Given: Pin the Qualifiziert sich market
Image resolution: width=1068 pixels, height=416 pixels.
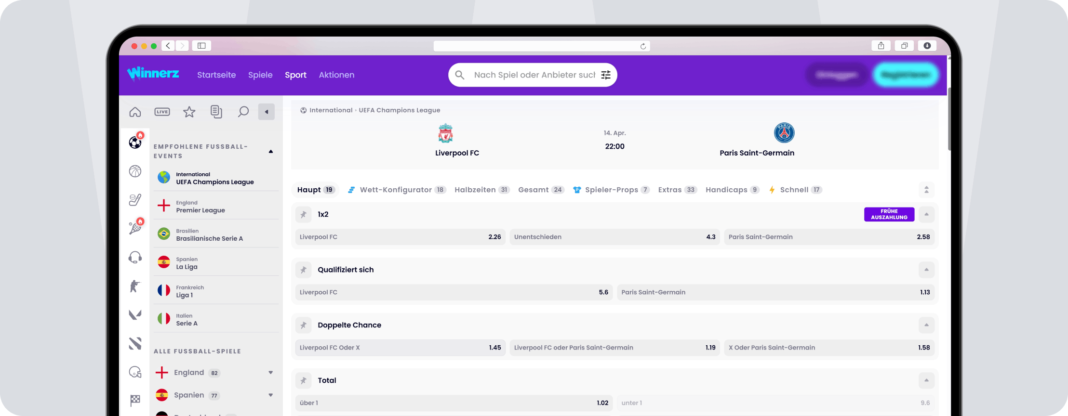Looking at the screenshot, I should pos(304,270).
